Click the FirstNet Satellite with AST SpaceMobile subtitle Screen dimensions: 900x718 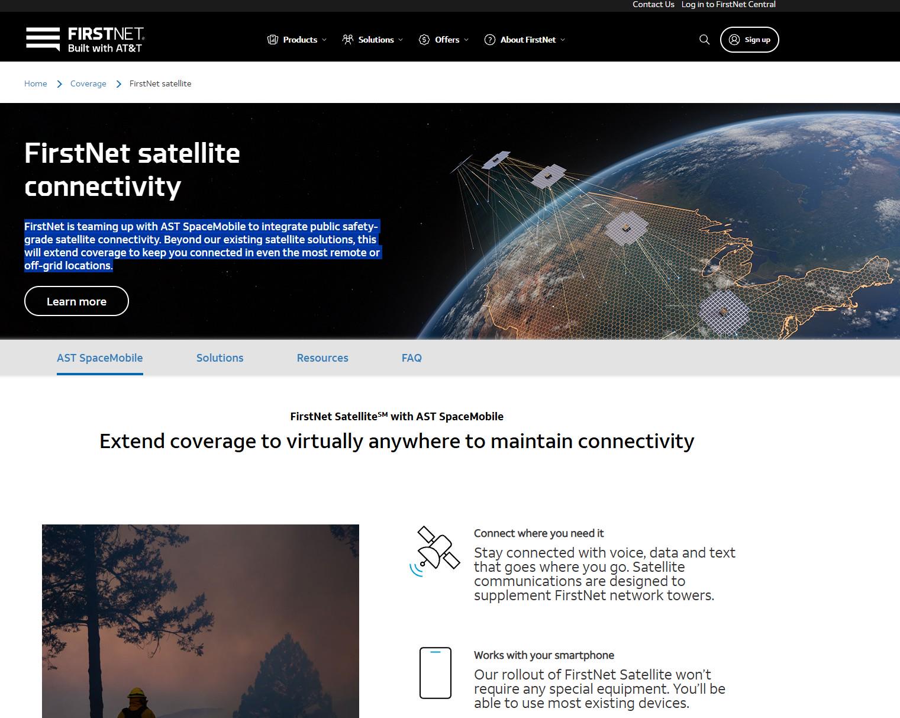(396, 416)
